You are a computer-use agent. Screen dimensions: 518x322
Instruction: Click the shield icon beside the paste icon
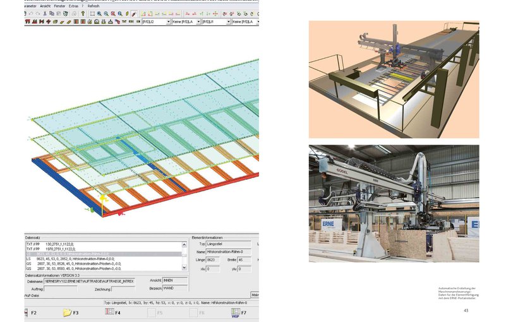pyautogui.click(x=66, y=13)
